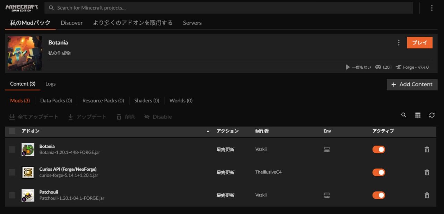Click the Env column header
This screenshot has height=214, width=444.
point(327,131)
